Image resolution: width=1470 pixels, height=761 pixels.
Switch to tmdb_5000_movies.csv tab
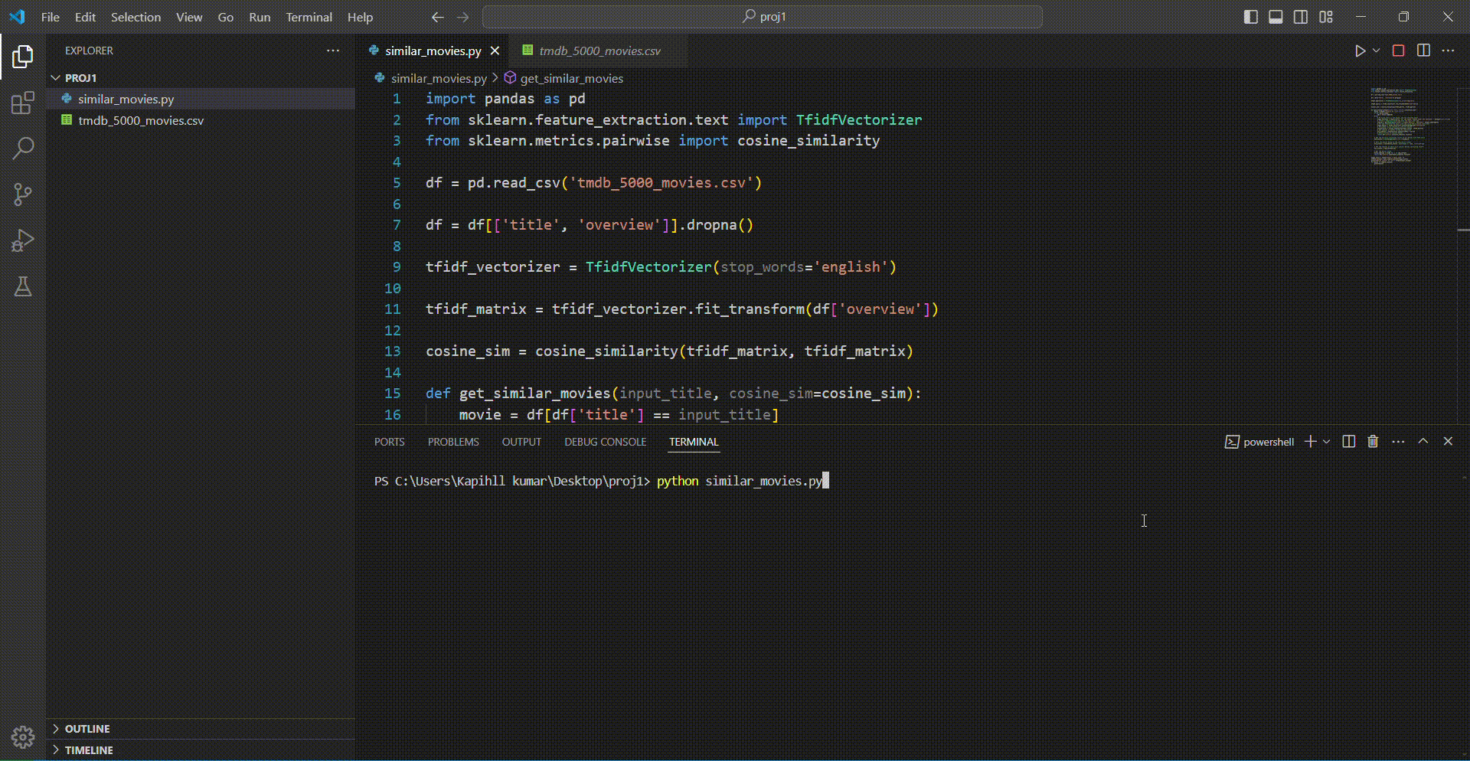click(599, 51)
